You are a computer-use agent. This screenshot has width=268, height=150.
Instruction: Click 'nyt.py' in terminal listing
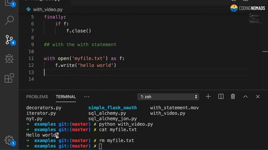click(x=34, y=118)
